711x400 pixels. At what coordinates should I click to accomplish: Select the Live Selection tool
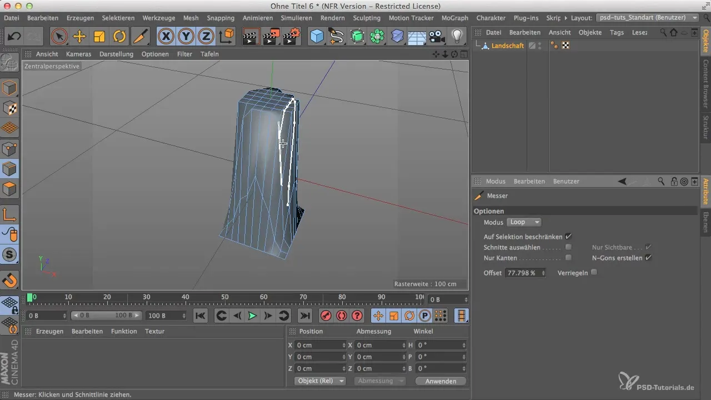coord(58,37)
